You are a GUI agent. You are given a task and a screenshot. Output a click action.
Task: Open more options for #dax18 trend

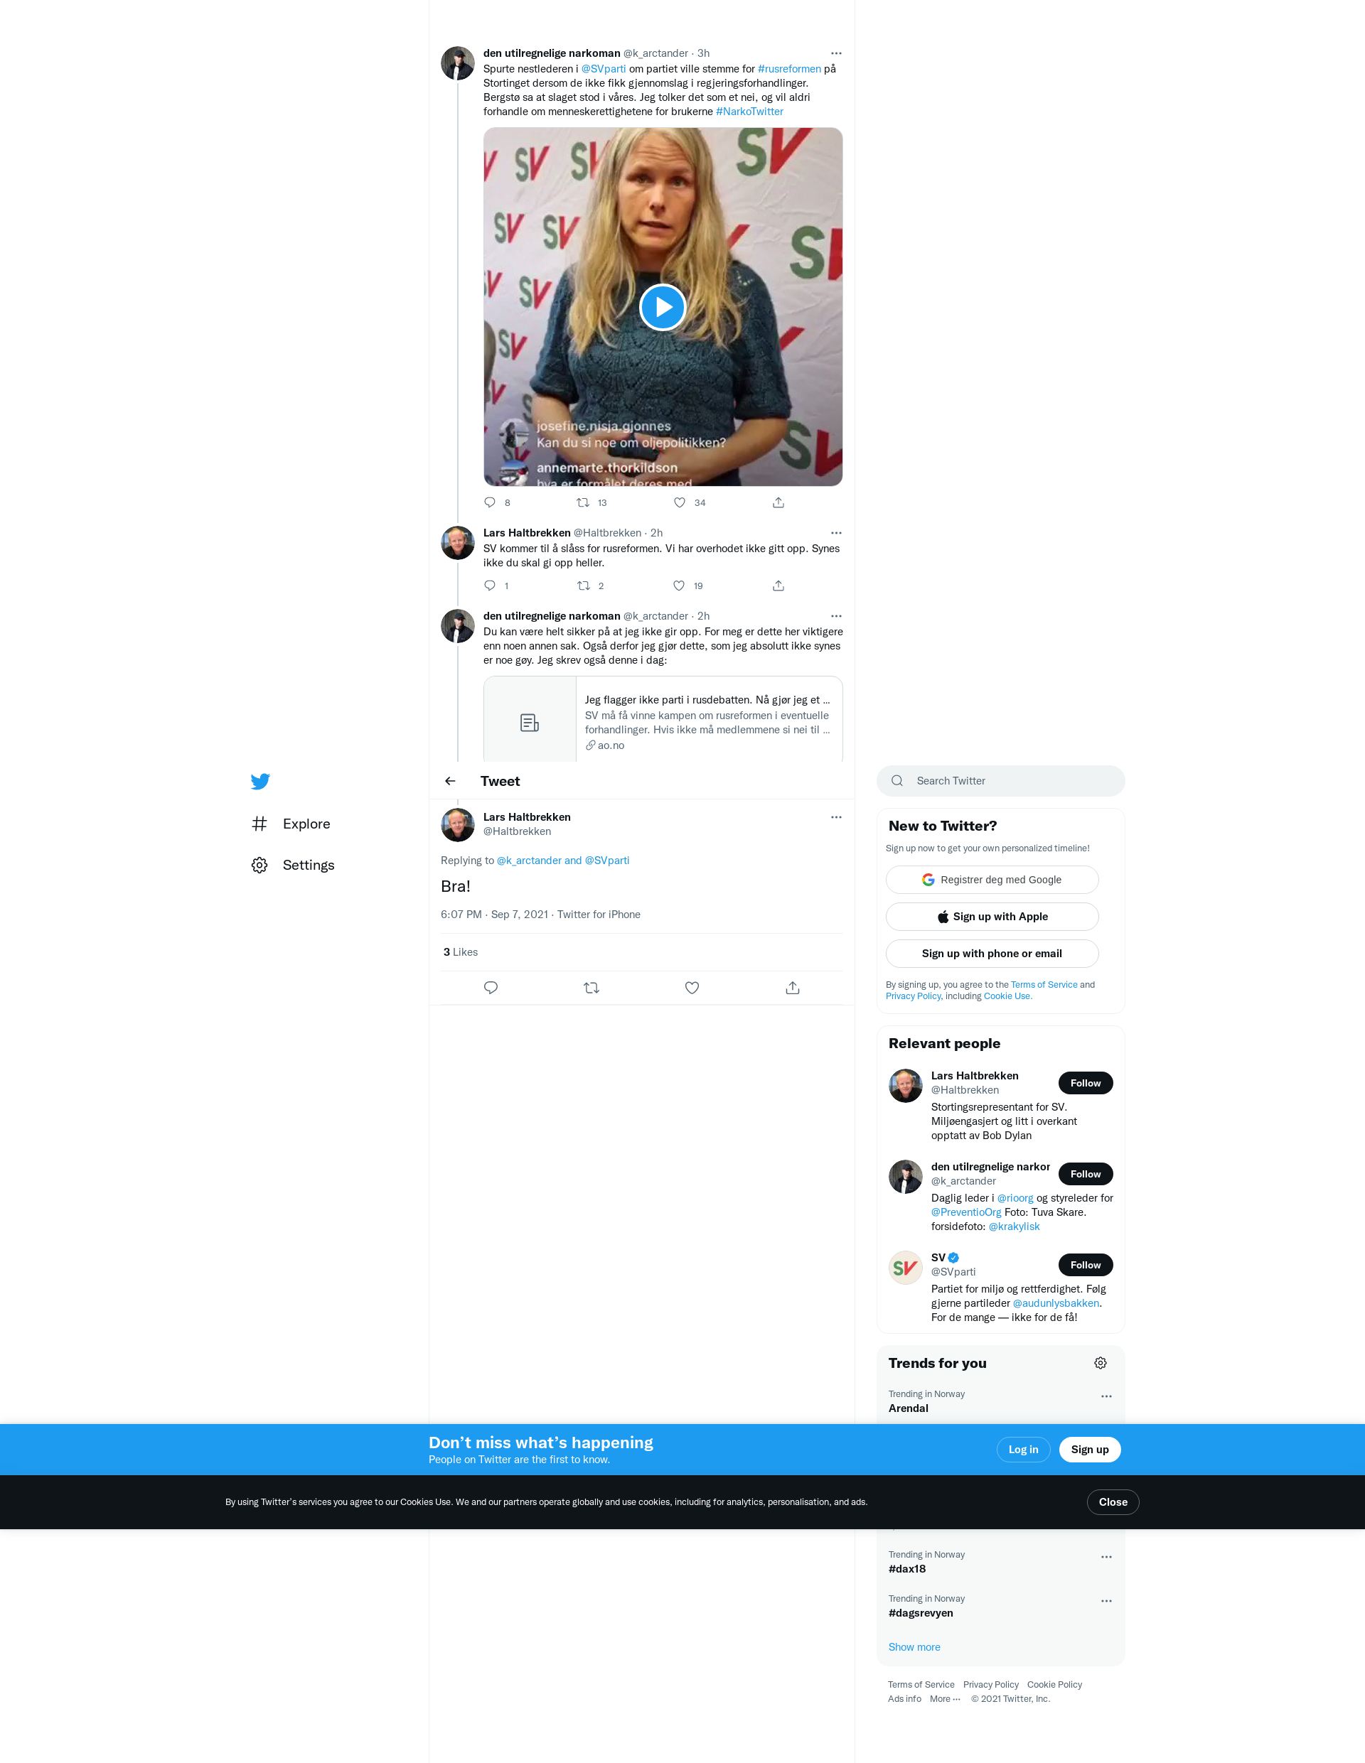tap(1106, 1557)
